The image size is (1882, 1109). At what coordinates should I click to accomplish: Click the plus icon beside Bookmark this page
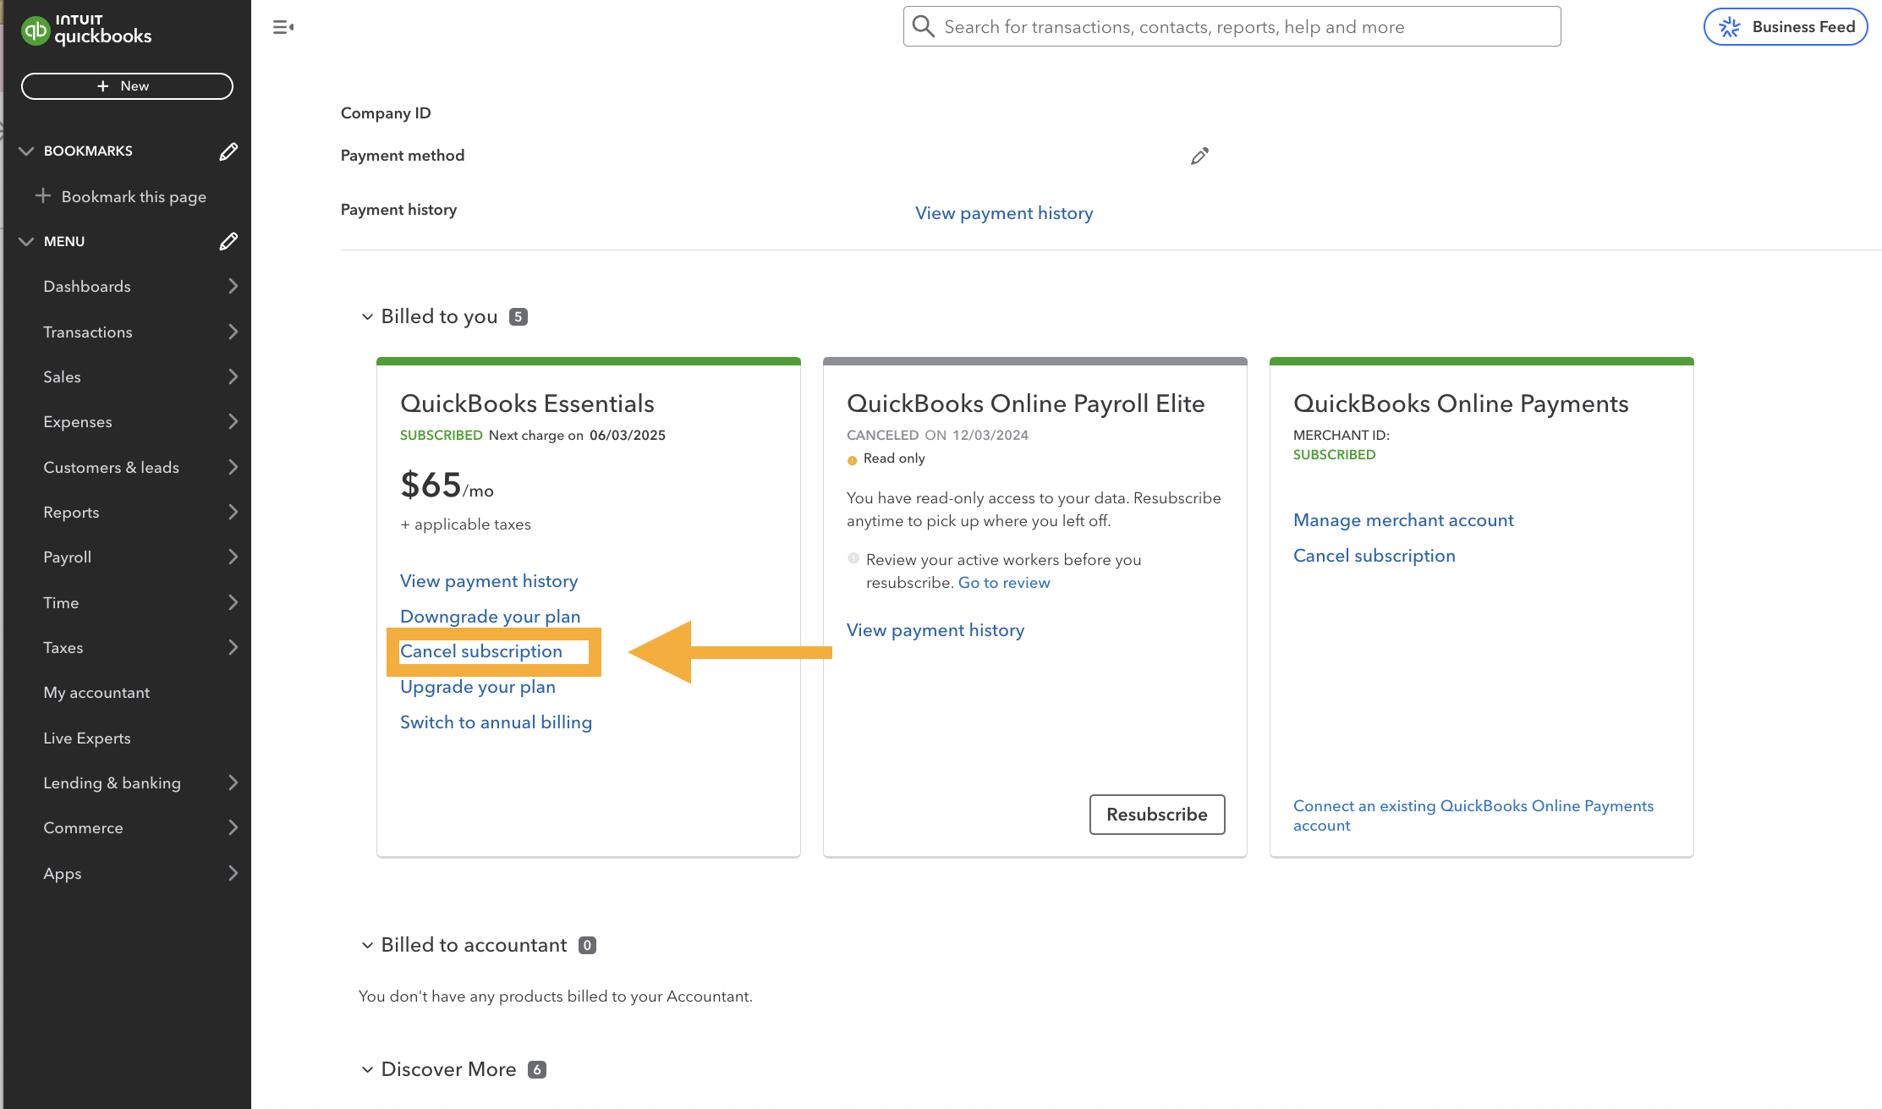pyautogui.click(x=43, y=196)
